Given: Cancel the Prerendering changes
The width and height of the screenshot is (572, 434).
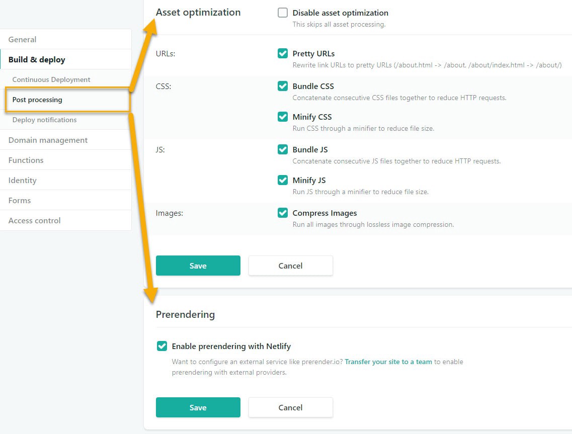Looking at the screenshot, I should [290, 407].
